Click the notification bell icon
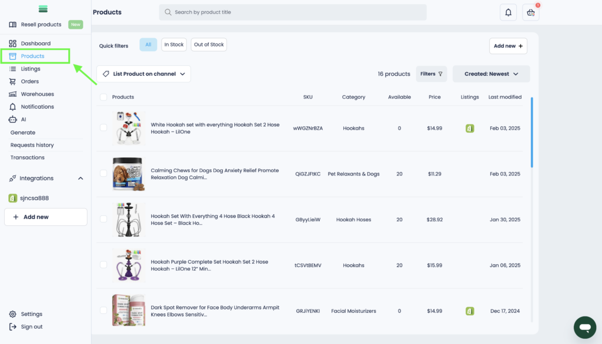This screenshot has height=344, width=602. tap(508, 12)
